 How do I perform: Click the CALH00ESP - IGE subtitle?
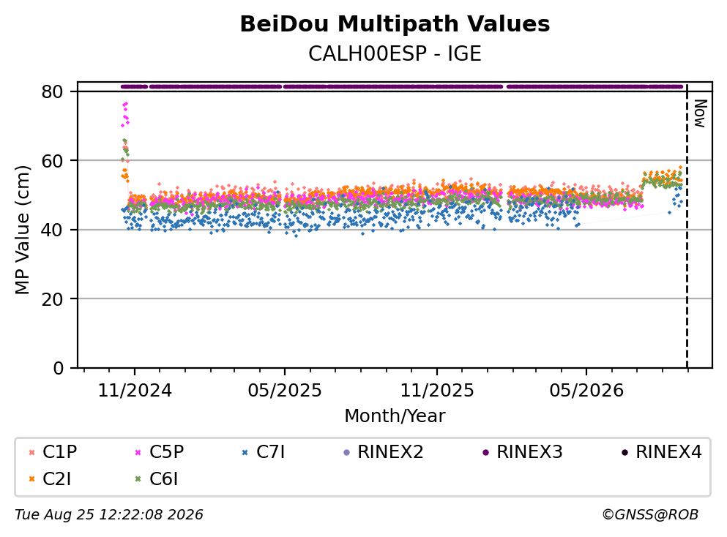395,53
